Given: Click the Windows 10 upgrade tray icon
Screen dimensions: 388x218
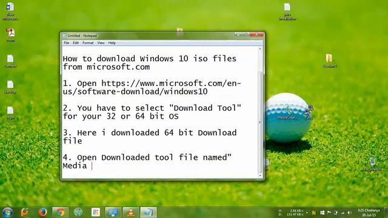Looking at the screenshot, I should coord(322,213).
